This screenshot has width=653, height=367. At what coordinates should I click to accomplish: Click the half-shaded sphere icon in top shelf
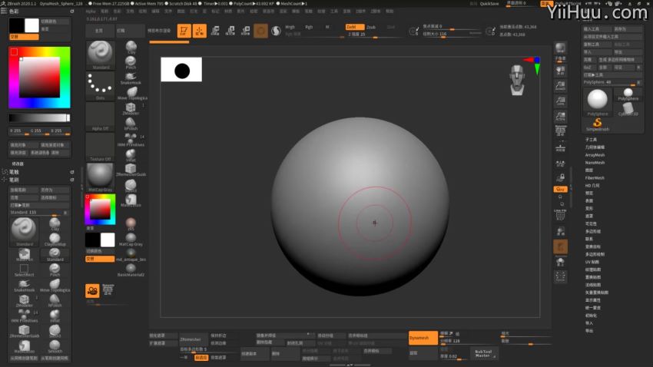(x=276, y=31)
